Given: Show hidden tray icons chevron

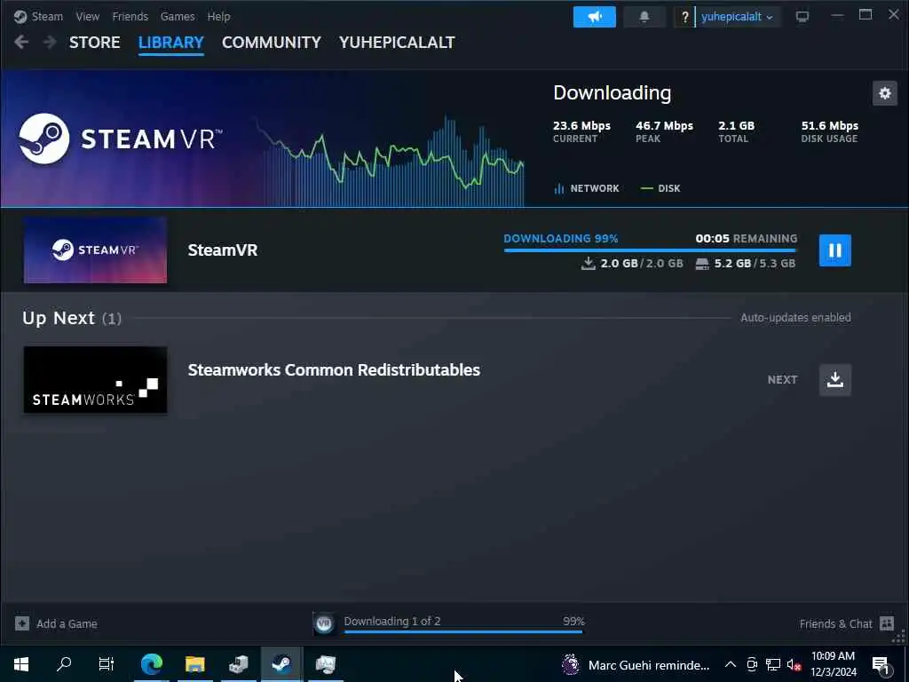Looking at the screenshot, I should (x=731, y=664).
